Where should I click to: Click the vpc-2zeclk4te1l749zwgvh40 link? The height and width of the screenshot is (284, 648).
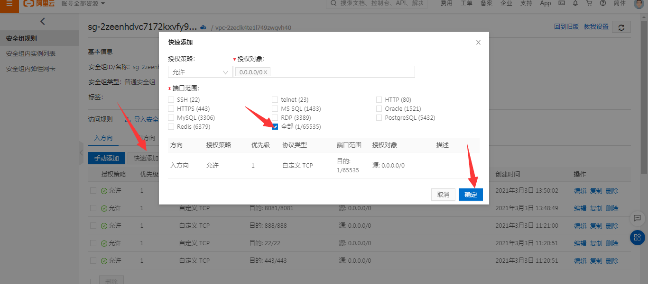coord(253,27)
